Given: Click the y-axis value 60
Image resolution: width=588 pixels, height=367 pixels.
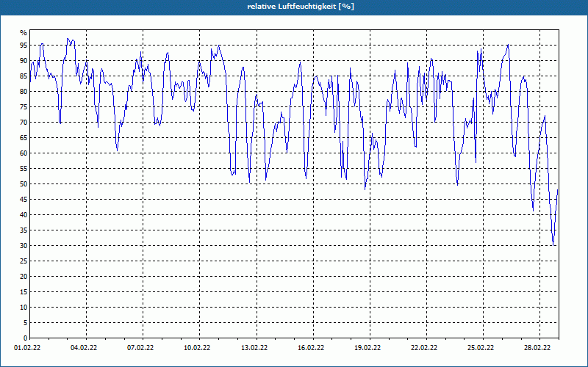Looking at the screenshot, I should pyautogui.click(x=24, y=153).
